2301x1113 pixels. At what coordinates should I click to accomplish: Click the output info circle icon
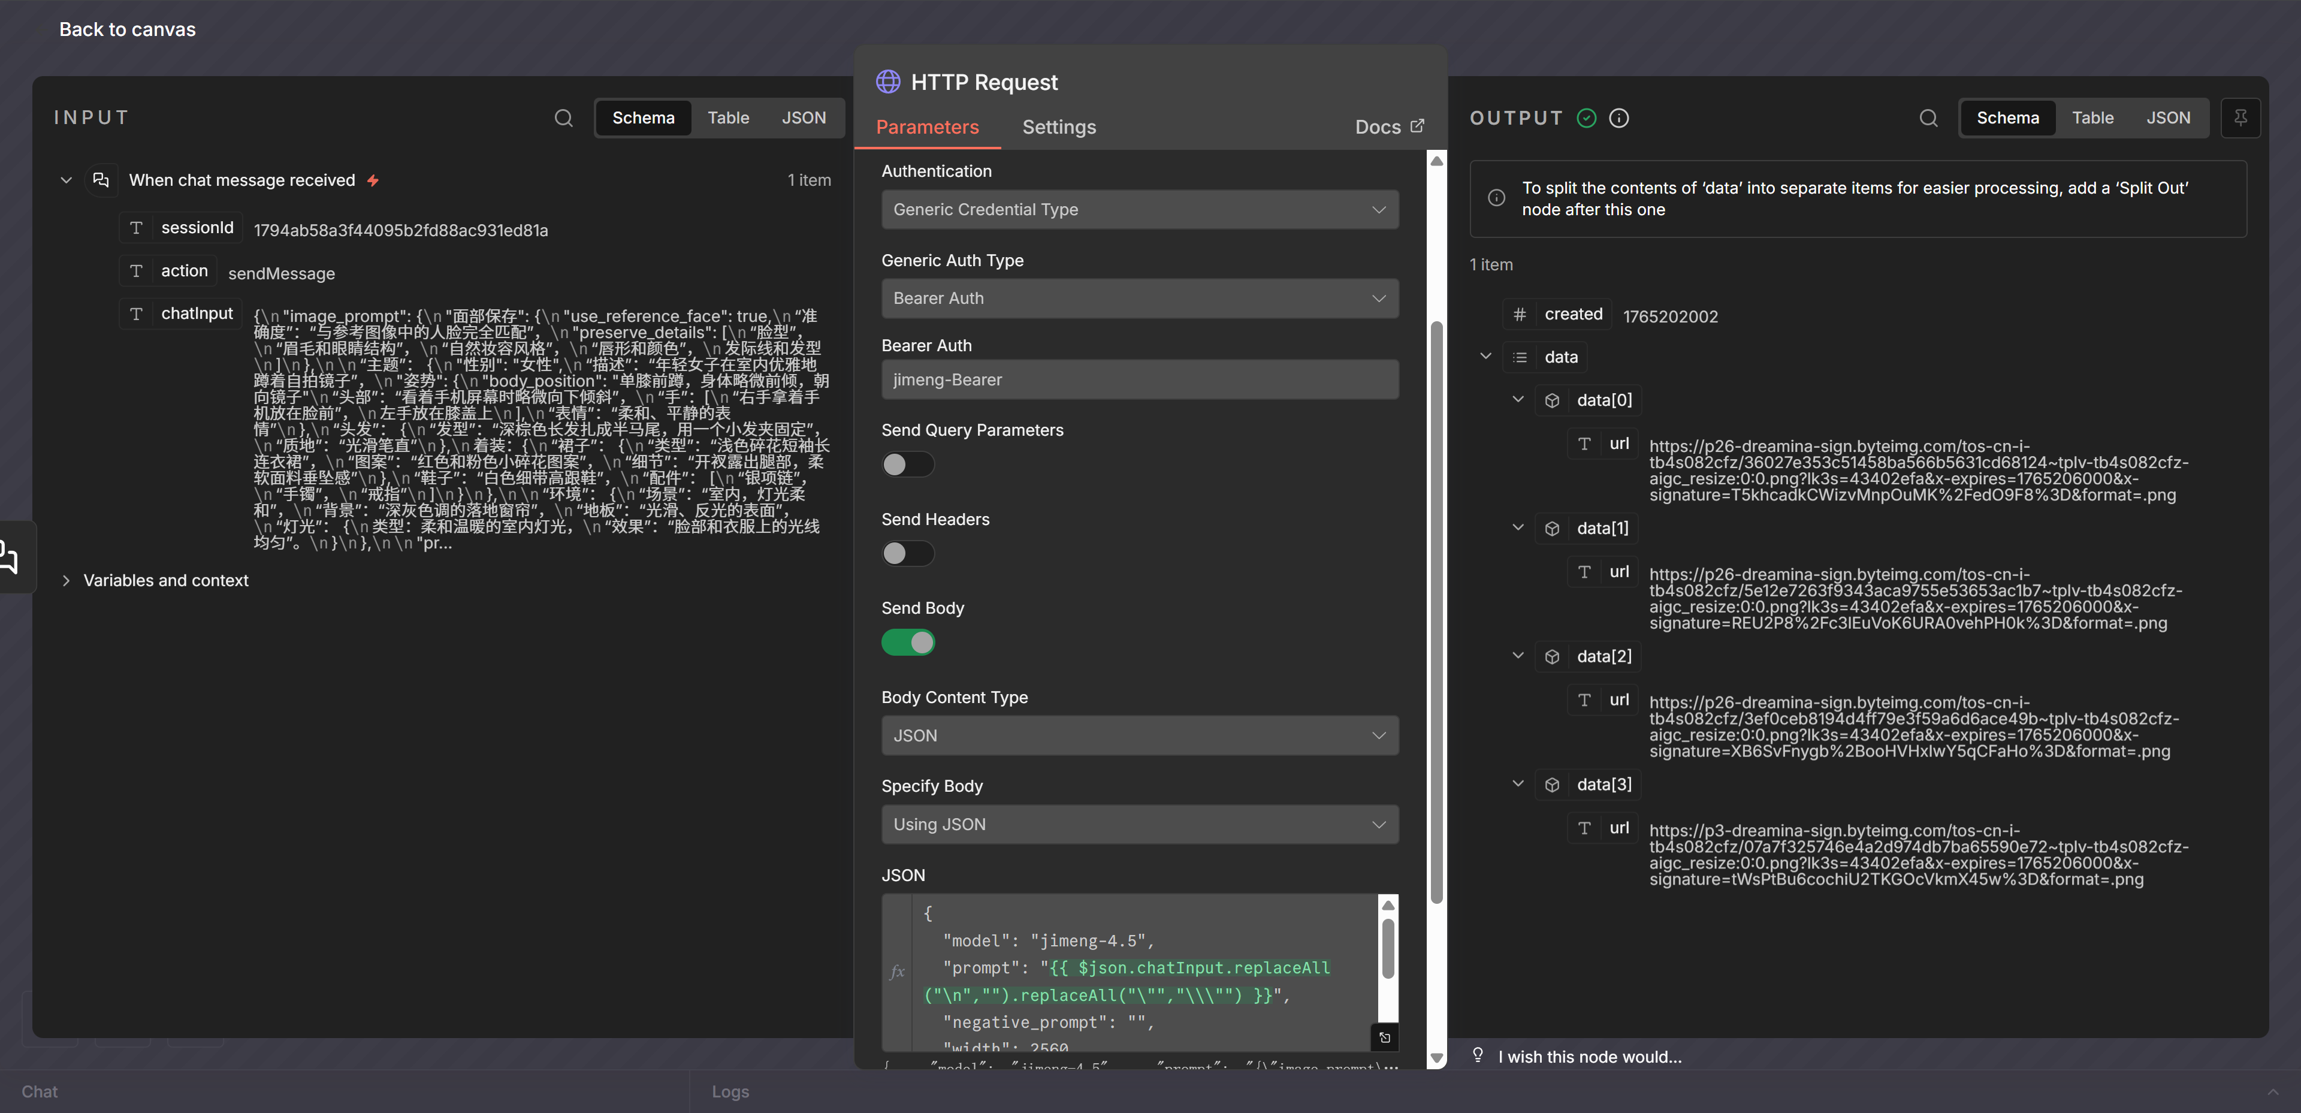[1618, 118]
